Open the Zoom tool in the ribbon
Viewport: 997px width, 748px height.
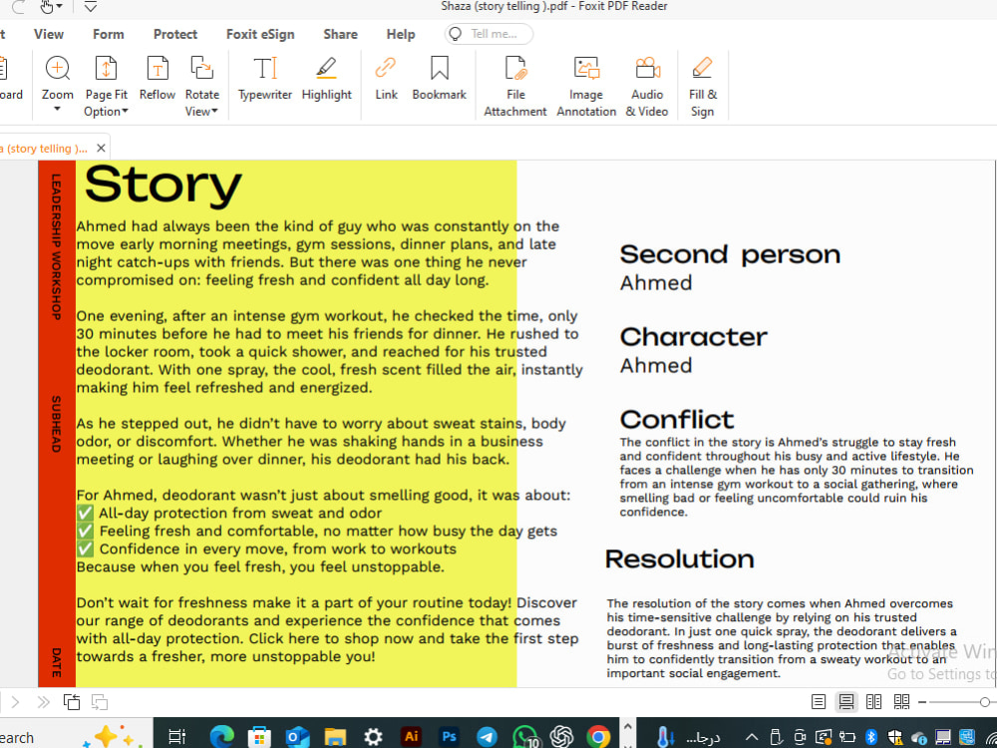(58, 79)
